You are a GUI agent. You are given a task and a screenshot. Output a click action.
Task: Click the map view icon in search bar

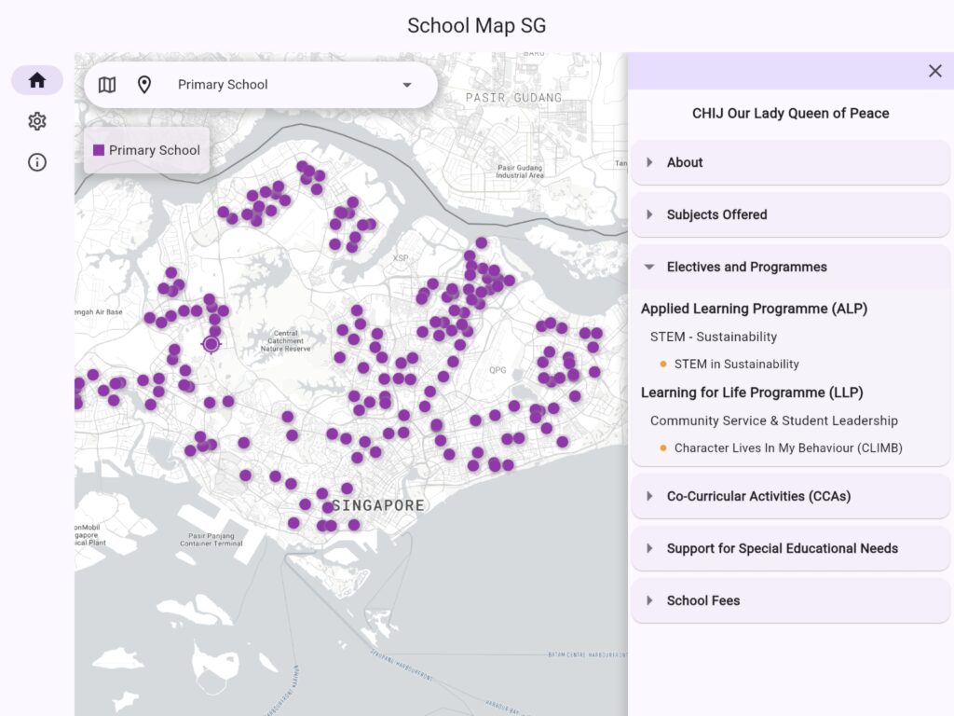click(x=107, y=85)
